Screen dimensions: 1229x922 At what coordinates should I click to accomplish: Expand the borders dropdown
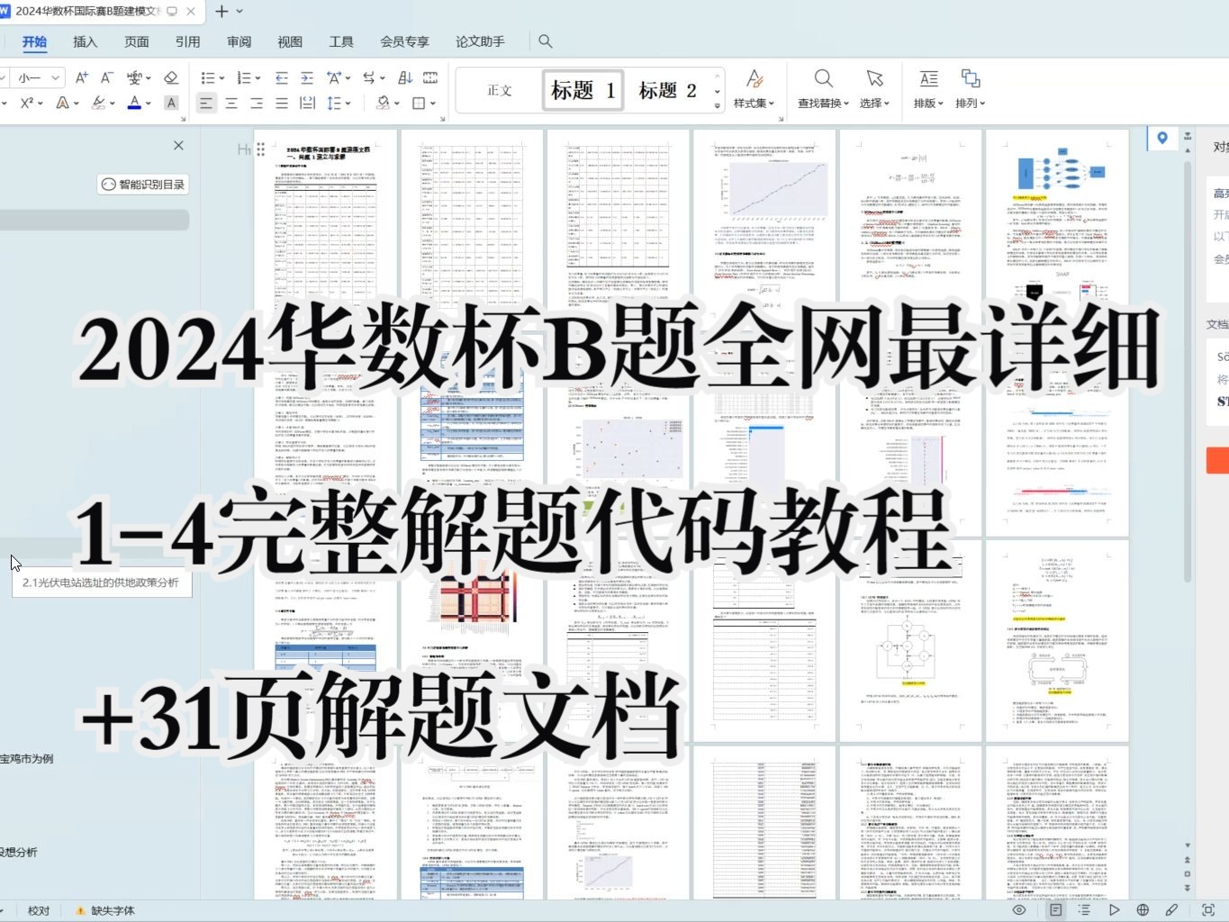click(x=433, y=103)
